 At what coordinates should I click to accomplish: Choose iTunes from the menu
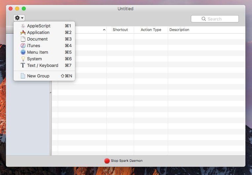pos(44,45)
